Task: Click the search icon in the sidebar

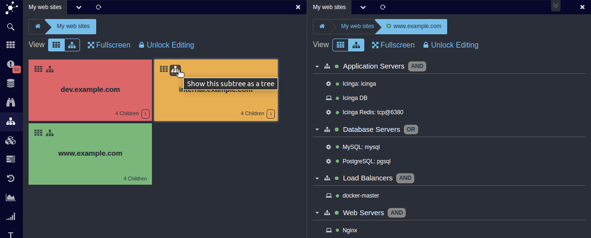Action: 10,27
